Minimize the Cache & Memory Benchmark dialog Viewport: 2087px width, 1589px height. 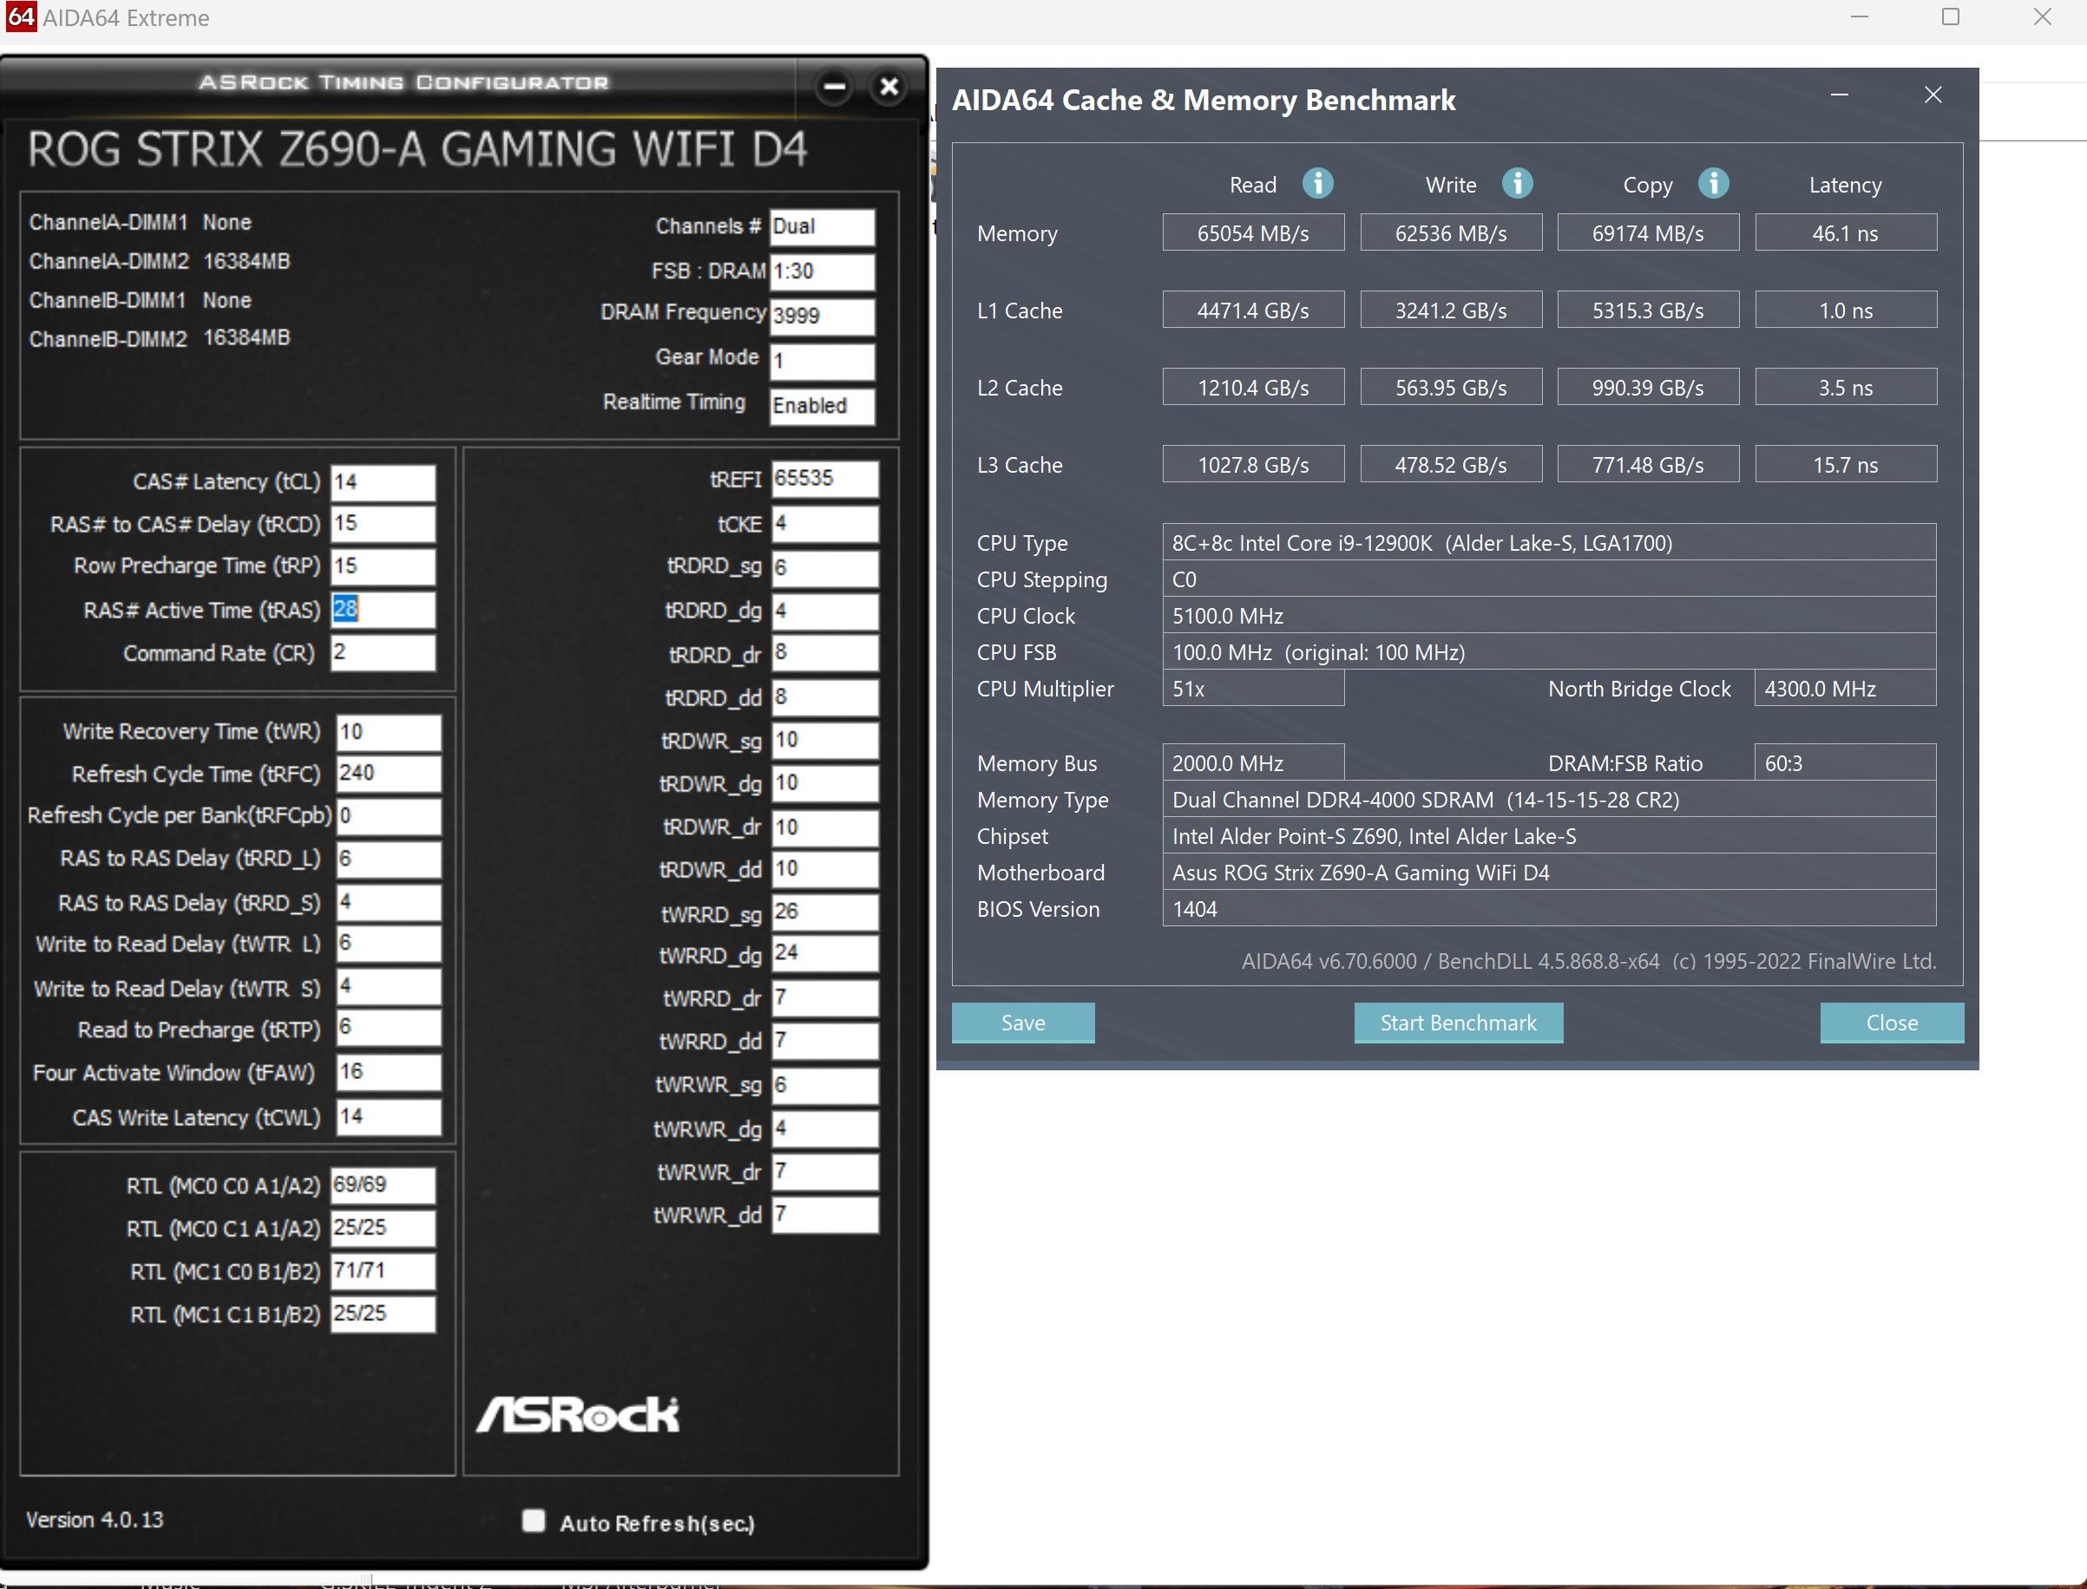1839,95
